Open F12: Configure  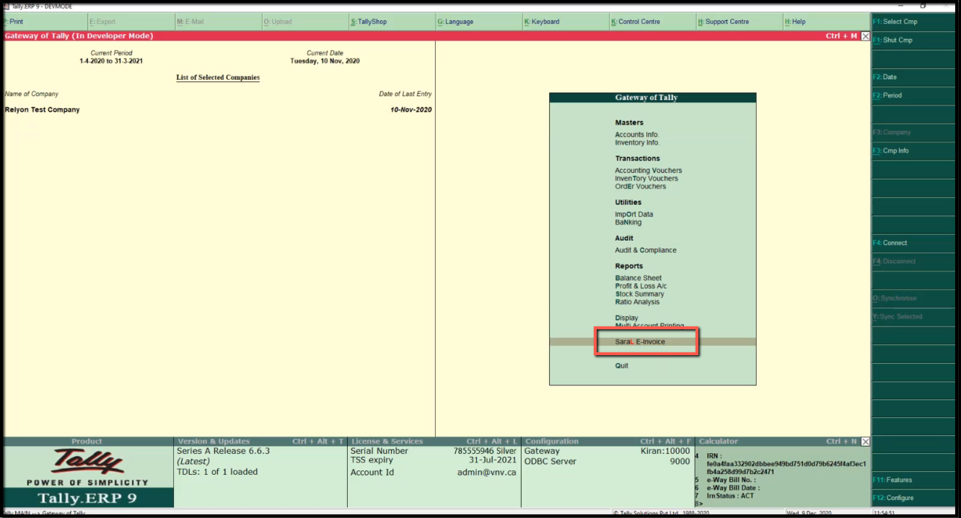point(915,498)
